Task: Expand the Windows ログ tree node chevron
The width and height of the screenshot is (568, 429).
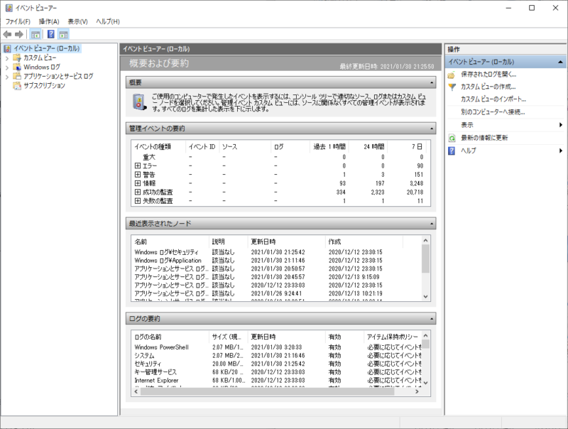Action: click(x=7, y=67)
